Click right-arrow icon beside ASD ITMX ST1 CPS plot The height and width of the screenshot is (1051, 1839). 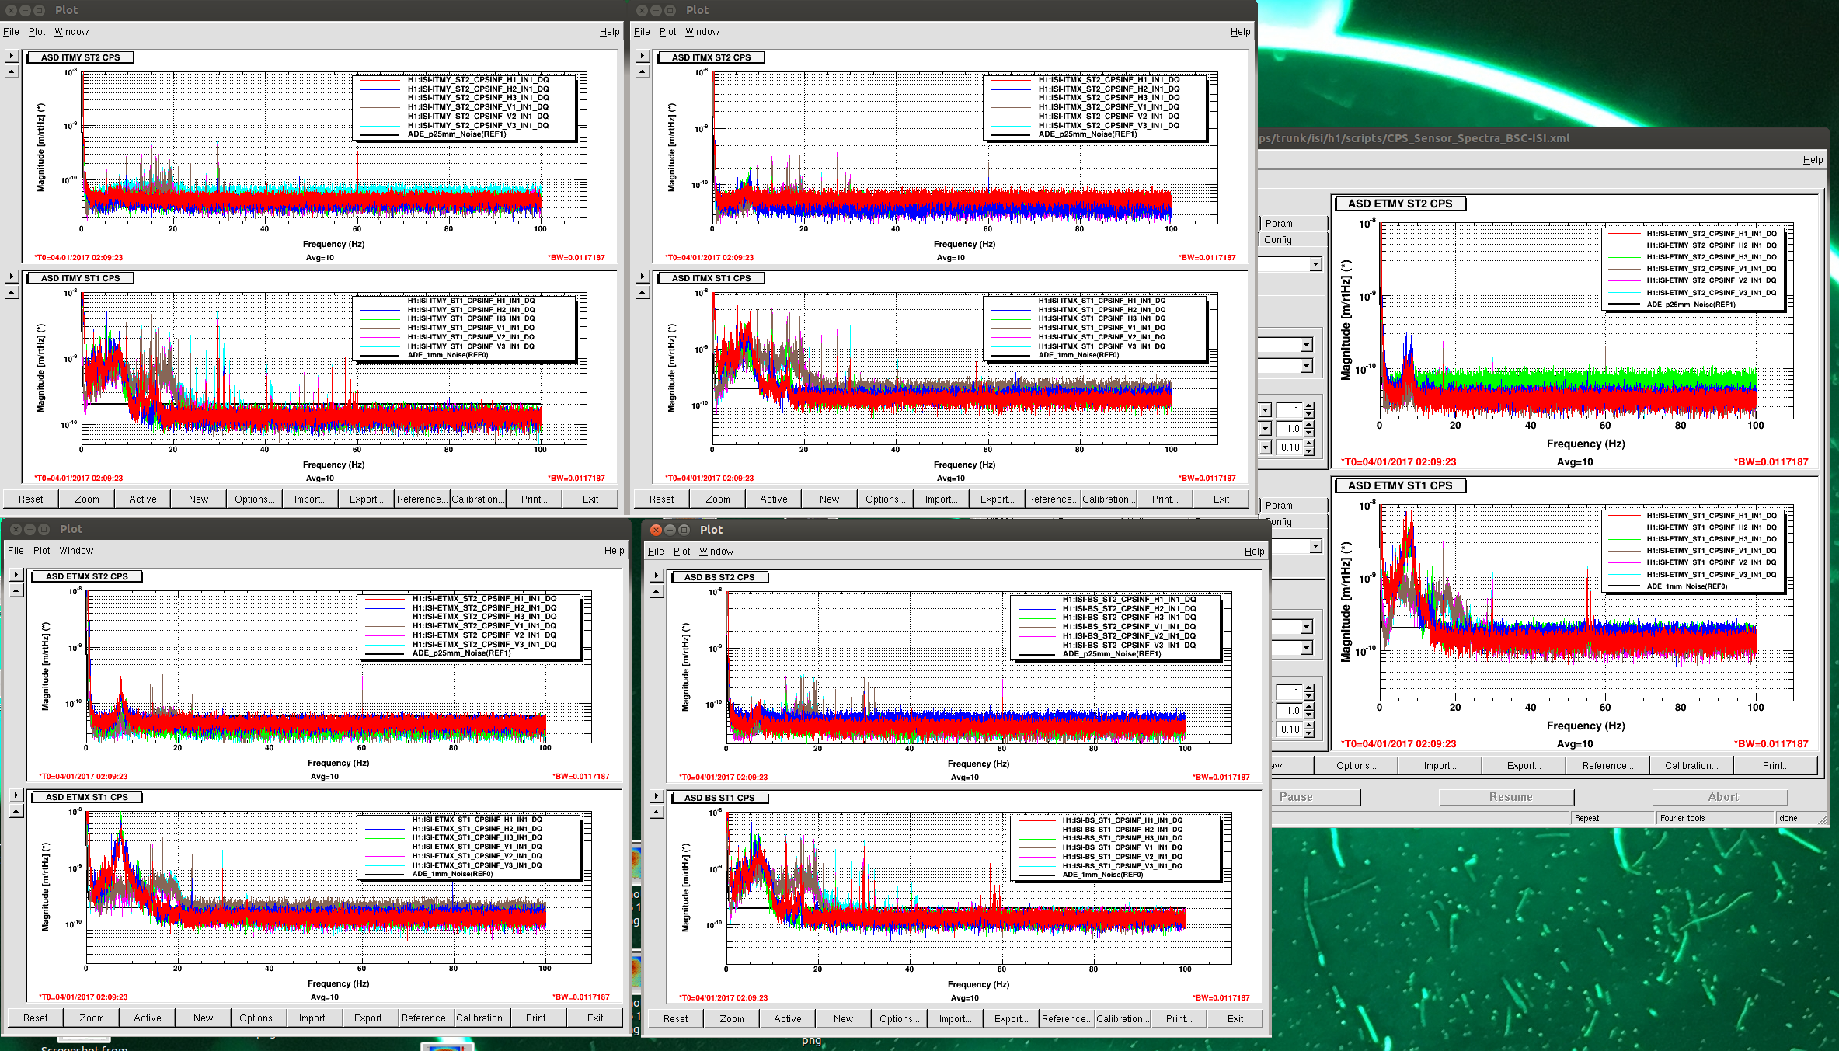642,277
